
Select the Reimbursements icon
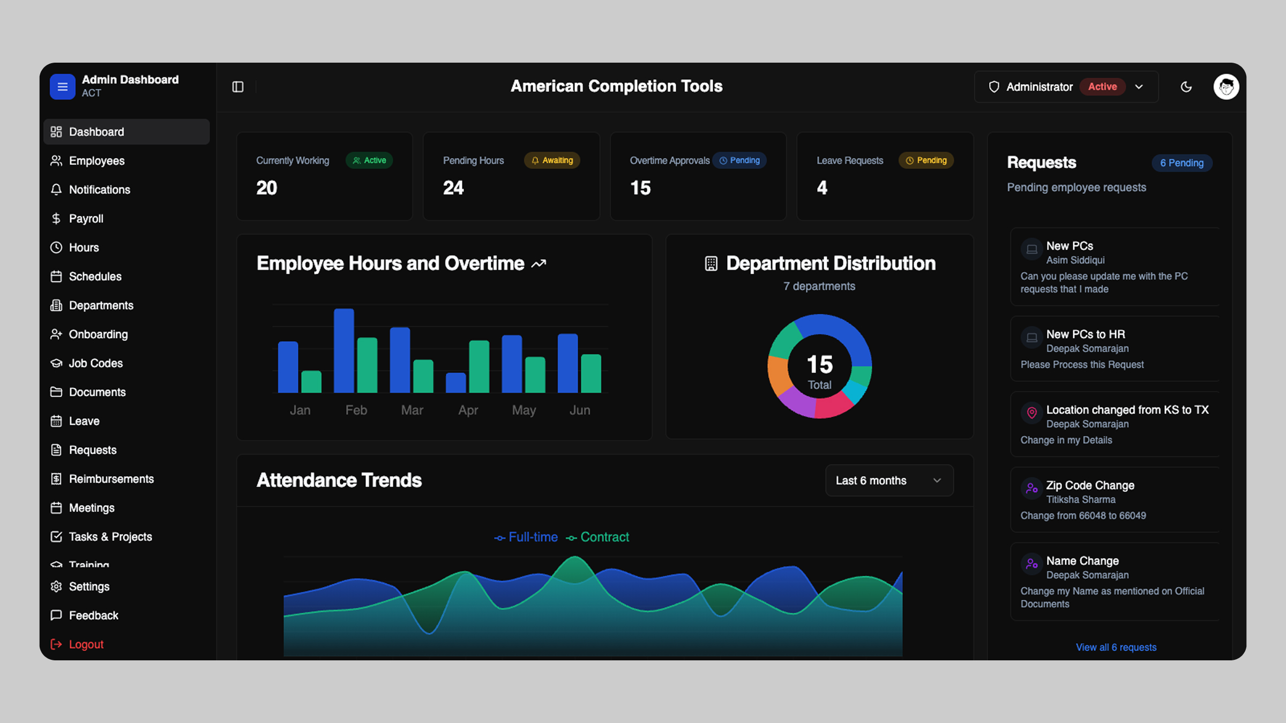coord(56,478)
